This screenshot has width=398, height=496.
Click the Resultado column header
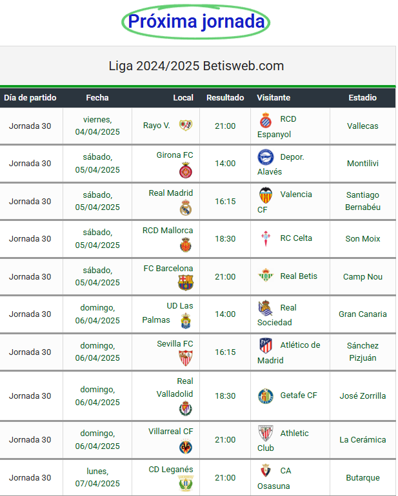(225, 98)
